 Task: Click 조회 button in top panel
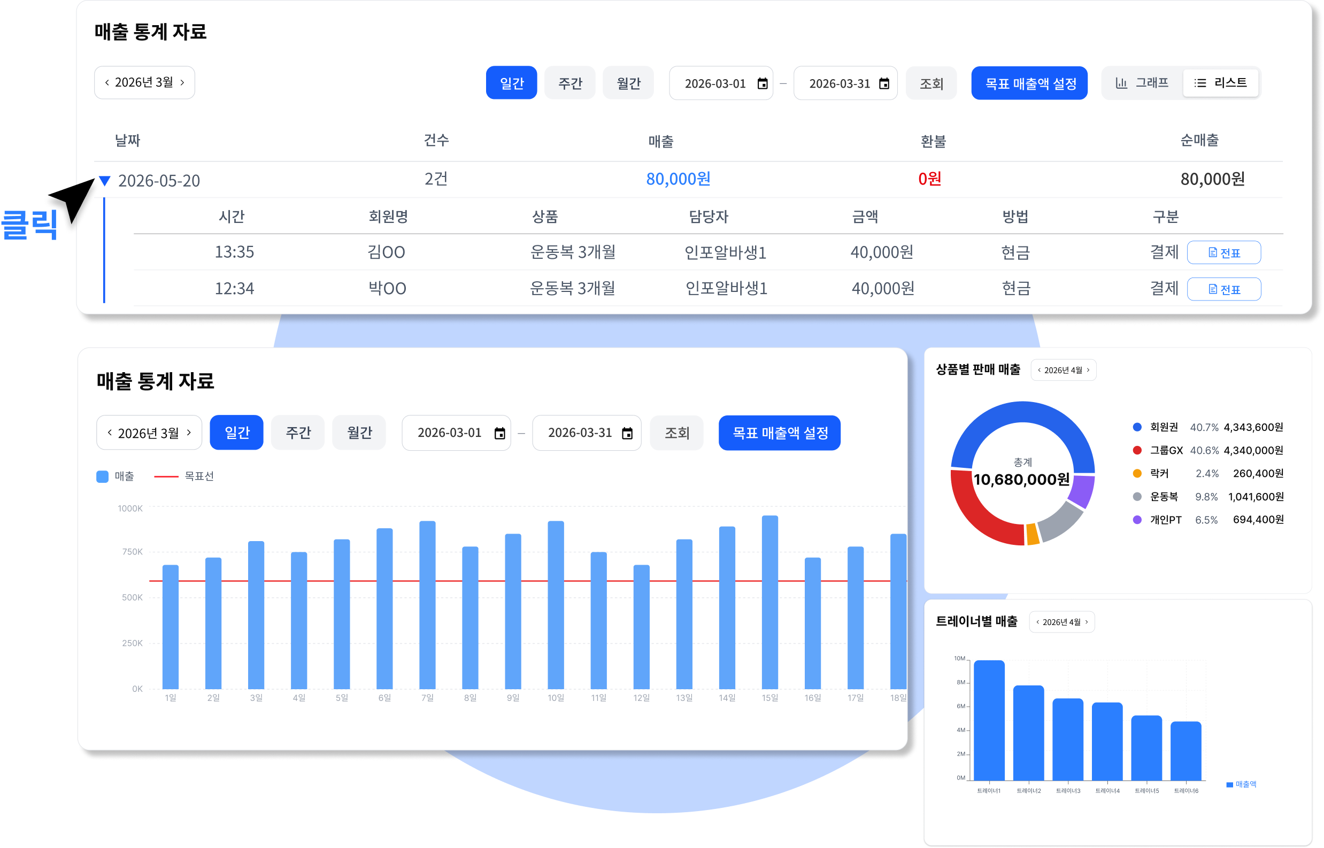(932, 83)
